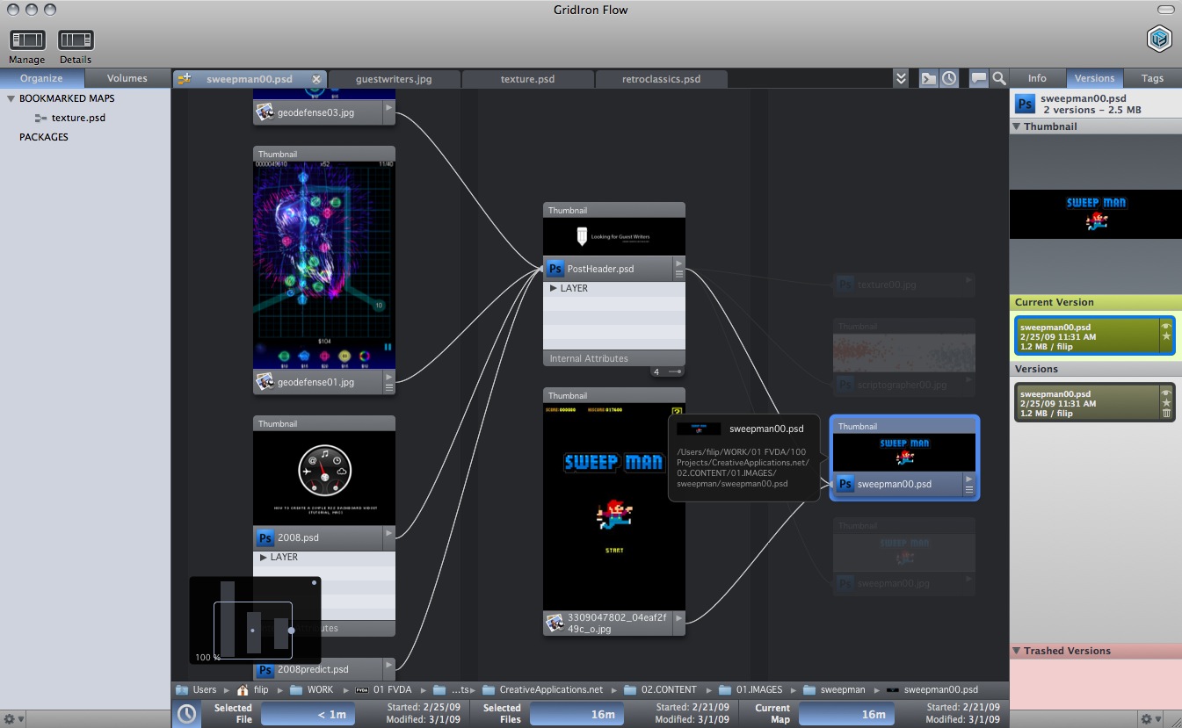Click CreativeApplications.net in breadcrumb path
Viewport: 1182px width, 728px height.
(x=550, y=689)
